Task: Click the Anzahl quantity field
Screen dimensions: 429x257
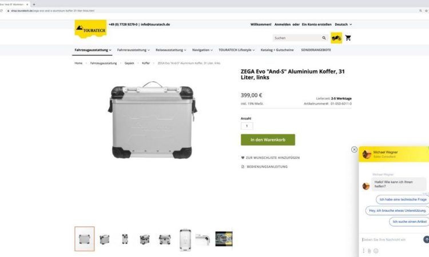Action: pyautogui.click(x=247, y=126)
